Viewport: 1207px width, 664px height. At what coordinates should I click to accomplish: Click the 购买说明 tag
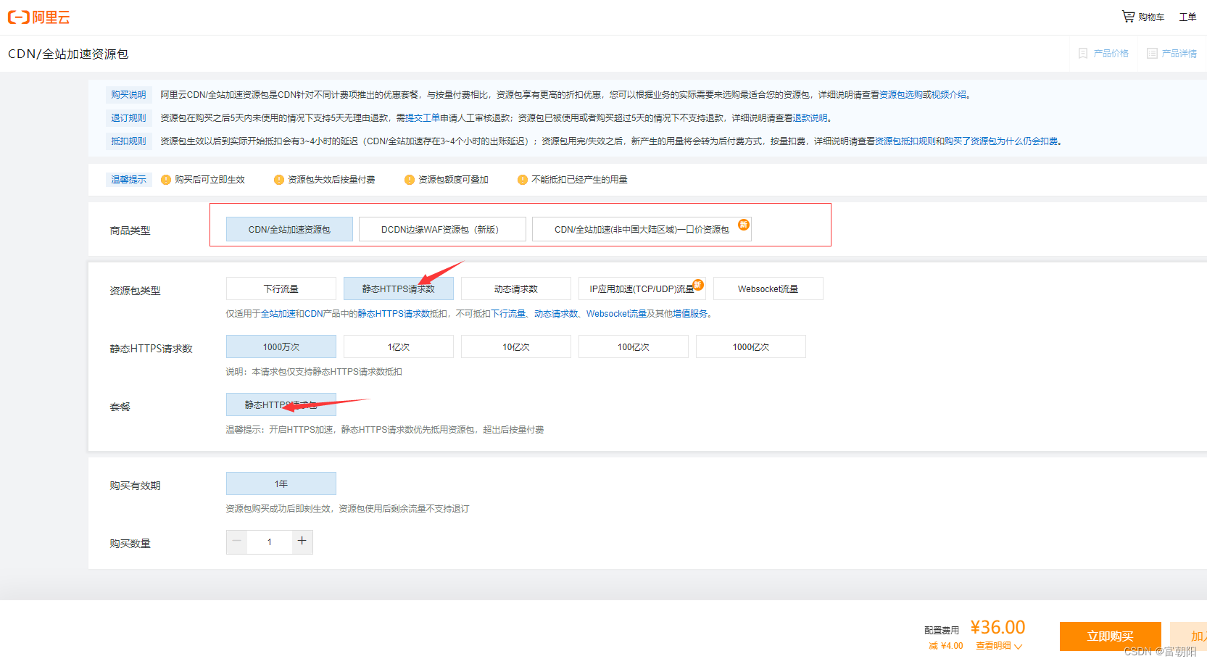point(128,95)
